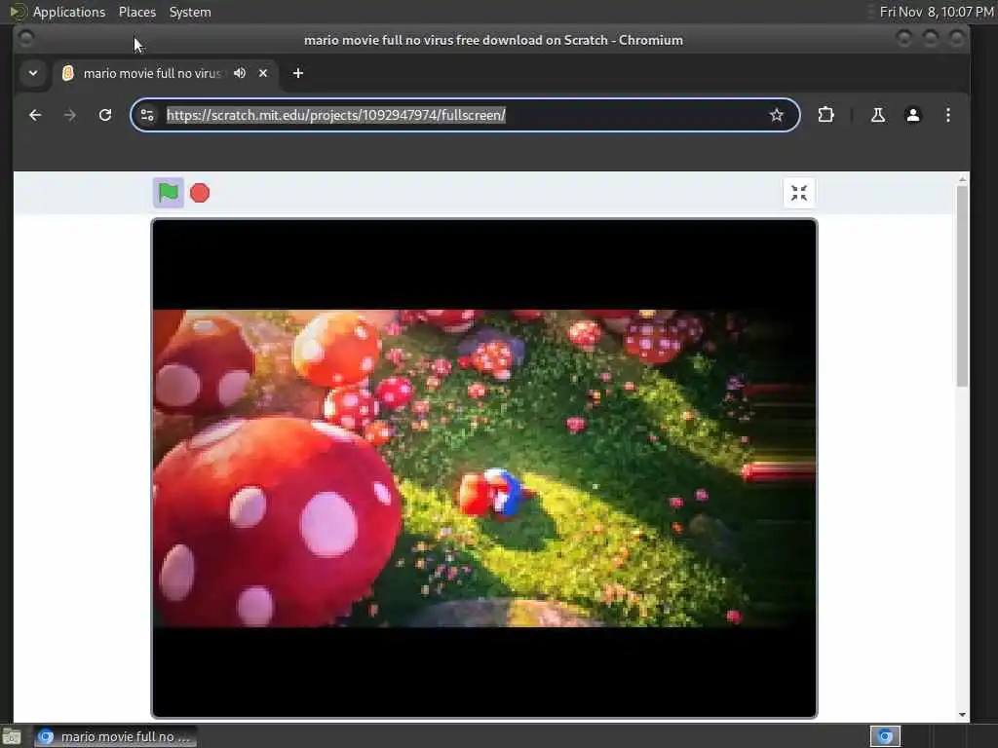Click the page vertical scrollbar thumb

click(x=962, y=285)
